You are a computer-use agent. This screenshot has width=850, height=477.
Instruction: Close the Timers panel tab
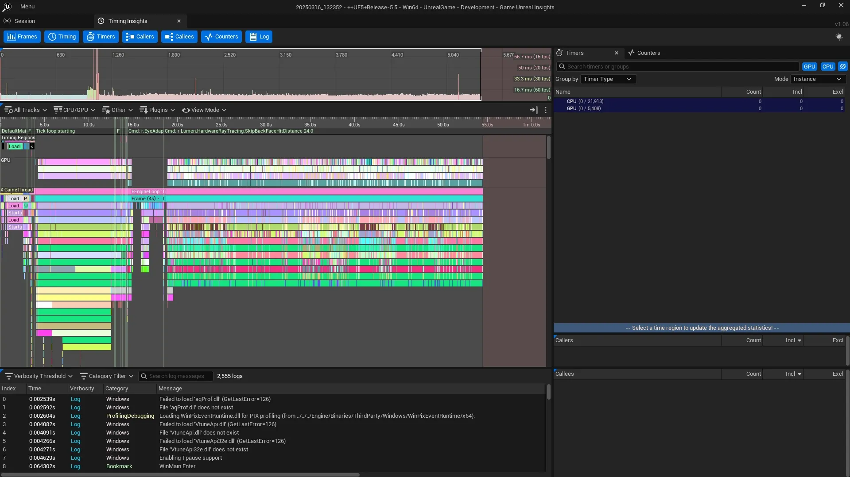pyautogui.click(x=616, y=53)
